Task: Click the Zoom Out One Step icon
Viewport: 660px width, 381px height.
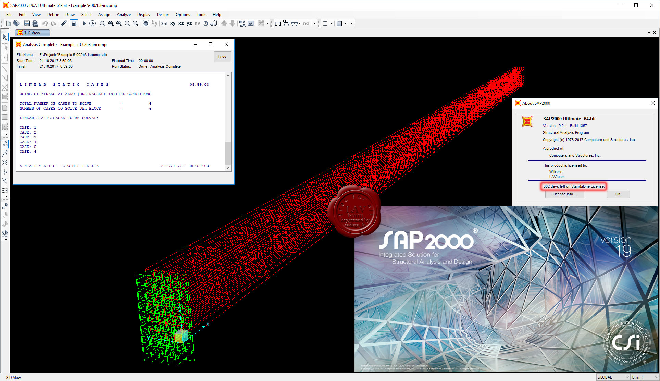Action: pyautogui.click(x=136, y=23)
